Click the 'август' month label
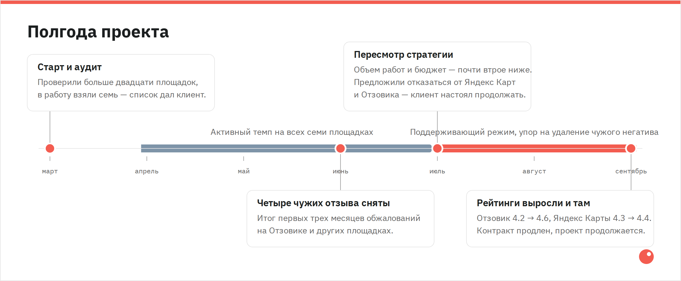The width and height of the screenshot is (681, 281). coord(534,171)
